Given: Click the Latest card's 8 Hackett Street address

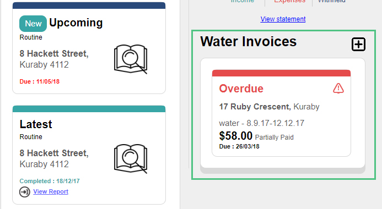Looking at the screenshot, I should tap(54, 159).
